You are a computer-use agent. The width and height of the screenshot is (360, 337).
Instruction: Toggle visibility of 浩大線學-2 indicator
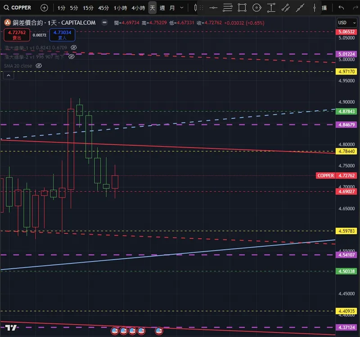click(72, 57)
